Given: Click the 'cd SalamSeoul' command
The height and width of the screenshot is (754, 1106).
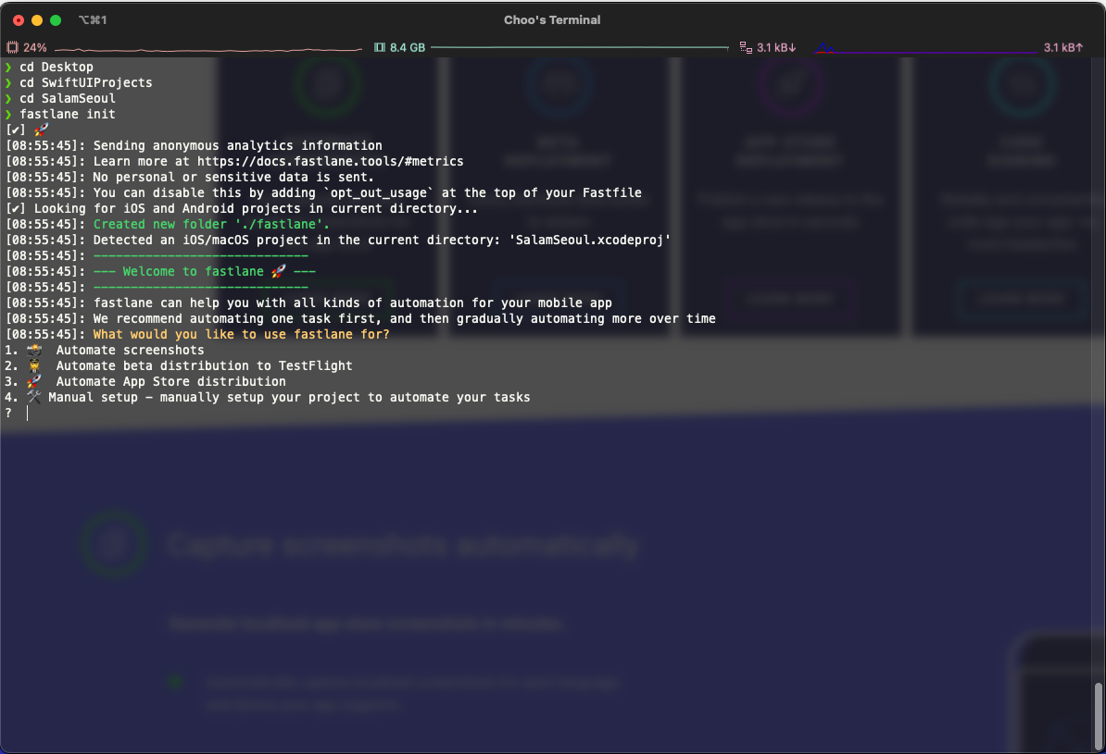Looking at the screenshot, I should click(68, 99).
